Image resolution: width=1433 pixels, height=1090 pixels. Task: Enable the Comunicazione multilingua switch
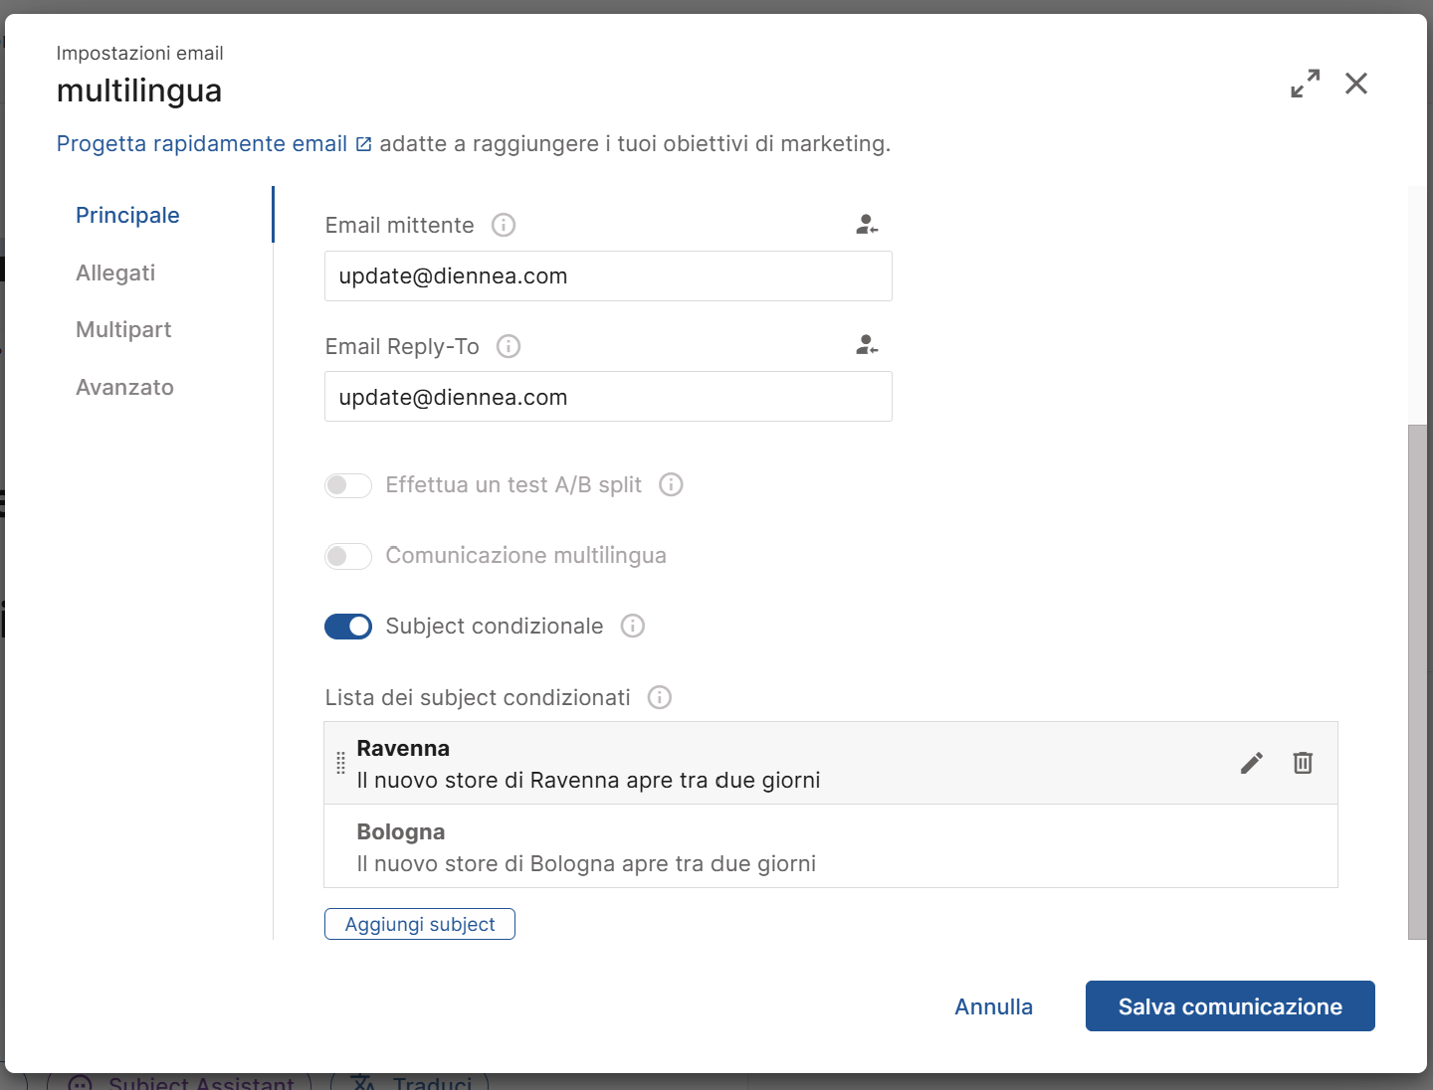(348, 556)
